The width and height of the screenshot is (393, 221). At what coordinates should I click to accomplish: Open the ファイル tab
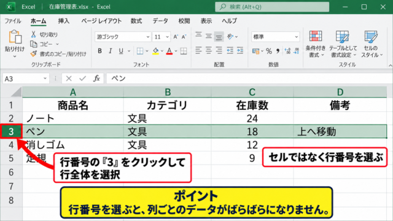12,21
